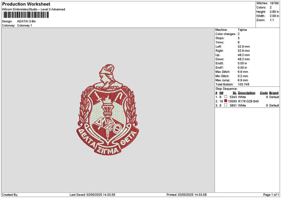Click the 'Last Saved' timestamp in footer

[92, 195]
